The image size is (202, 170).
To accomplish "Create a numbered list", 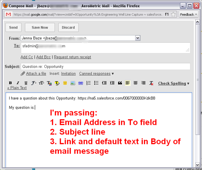I will coord(89,83).
